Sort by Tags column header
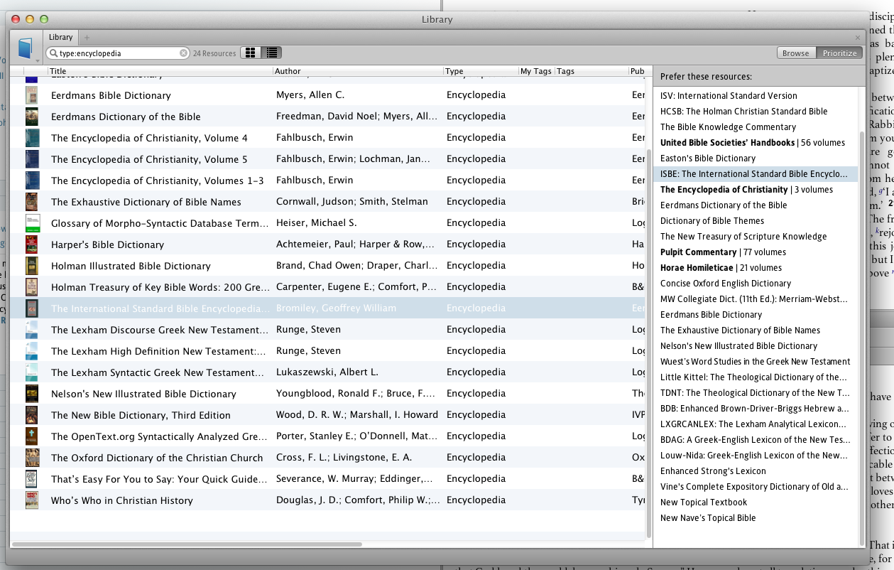Viewport: 894px width, 570px height. coord(592,71)
